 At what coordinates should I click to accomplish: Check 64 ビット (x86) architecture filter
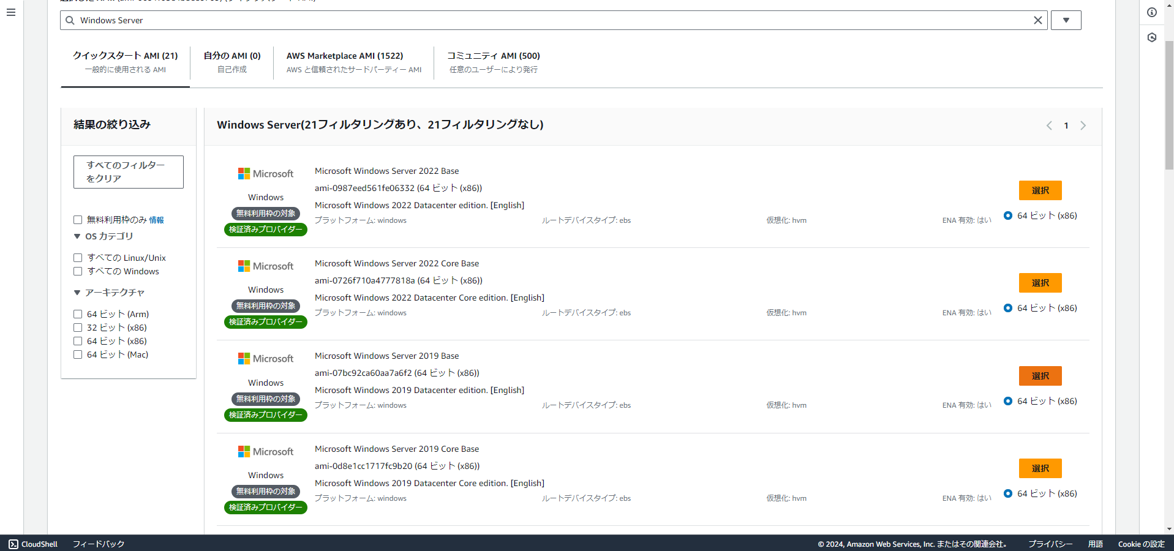tap(78, 341)
